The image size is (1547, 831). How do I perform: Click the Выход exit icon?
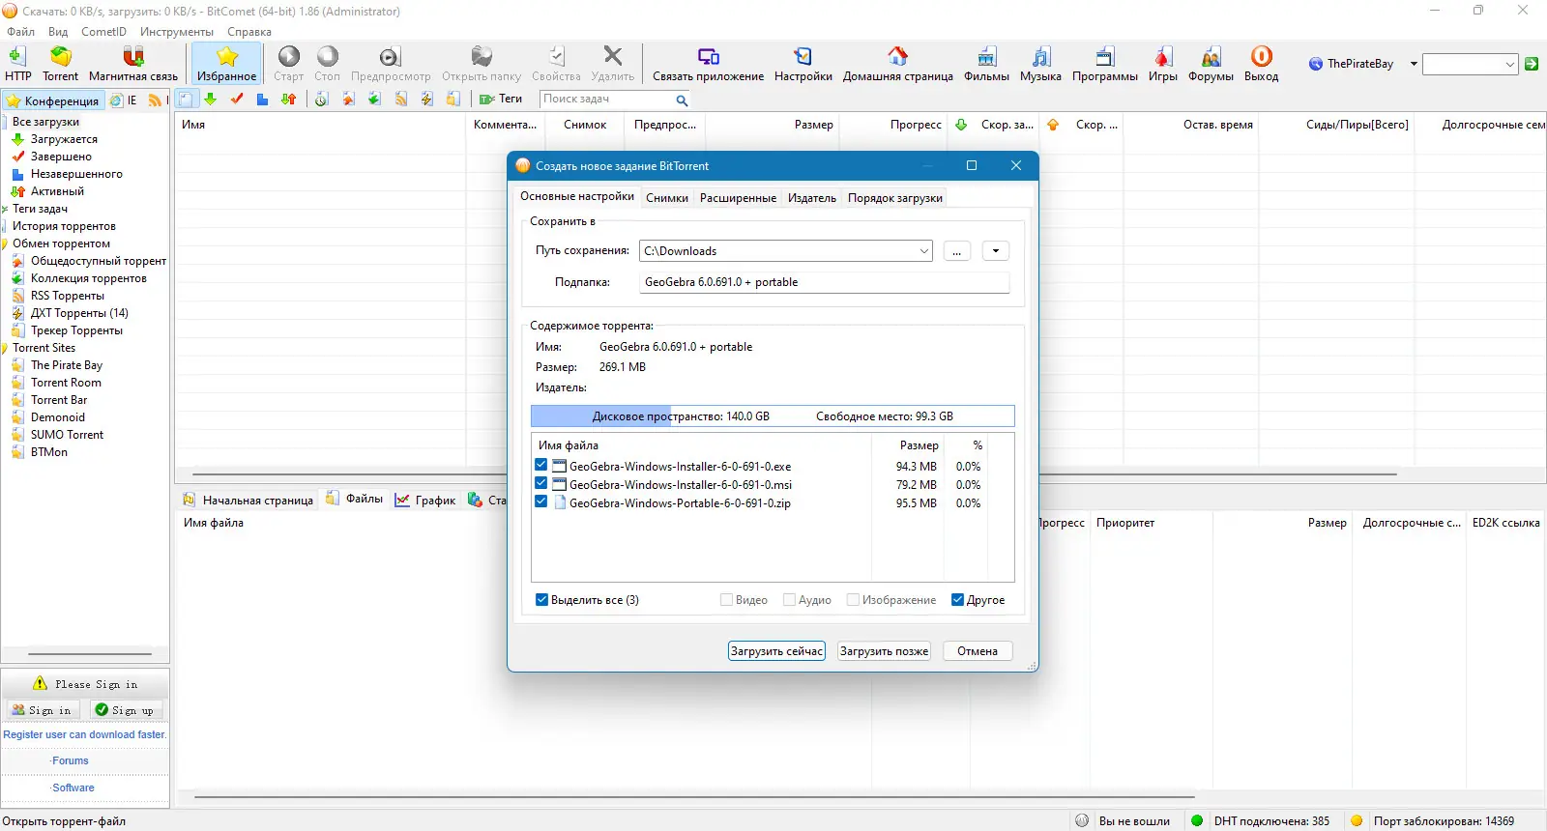(x=1261, y=64)
